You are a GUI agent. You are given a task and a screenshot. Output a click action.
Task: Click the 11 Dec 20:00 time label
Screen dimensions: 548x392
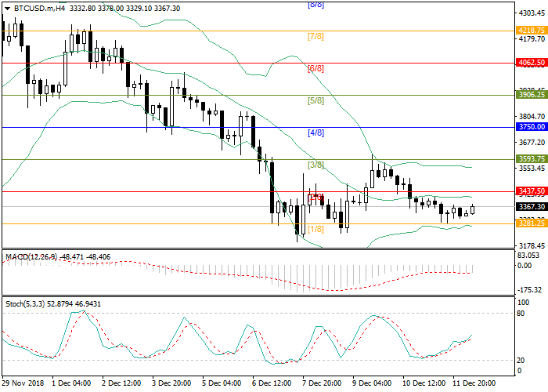474,383
